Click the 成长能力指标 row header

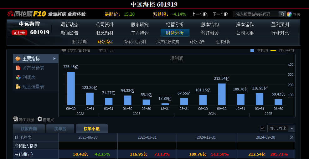(x=26, y=146)
